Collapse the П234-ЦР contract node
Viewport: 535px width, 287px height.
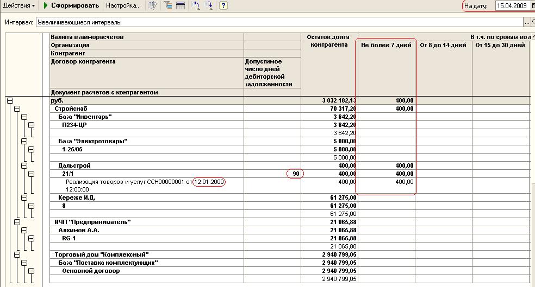pyautogui.click(x=32, y=125)
